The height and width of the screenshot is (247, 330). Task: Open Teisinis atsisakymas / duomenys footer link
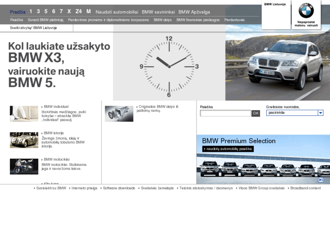pos(206,188)
